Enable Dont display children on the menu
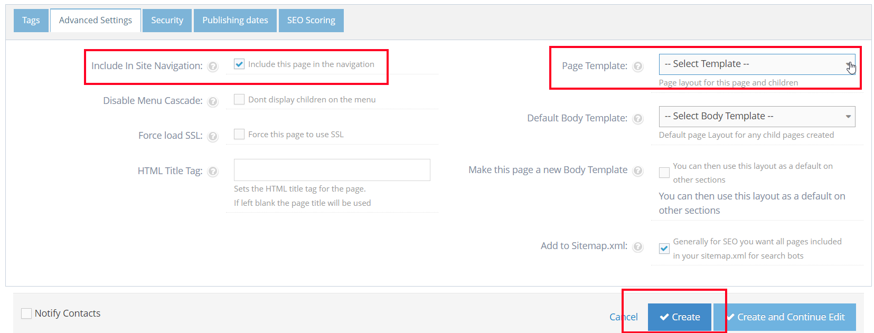Image resolution: width=874 pixels, height=333 pixels. [x=239, y=99]
